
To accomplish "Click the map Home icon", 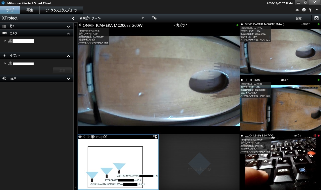I will pos(80,137).
